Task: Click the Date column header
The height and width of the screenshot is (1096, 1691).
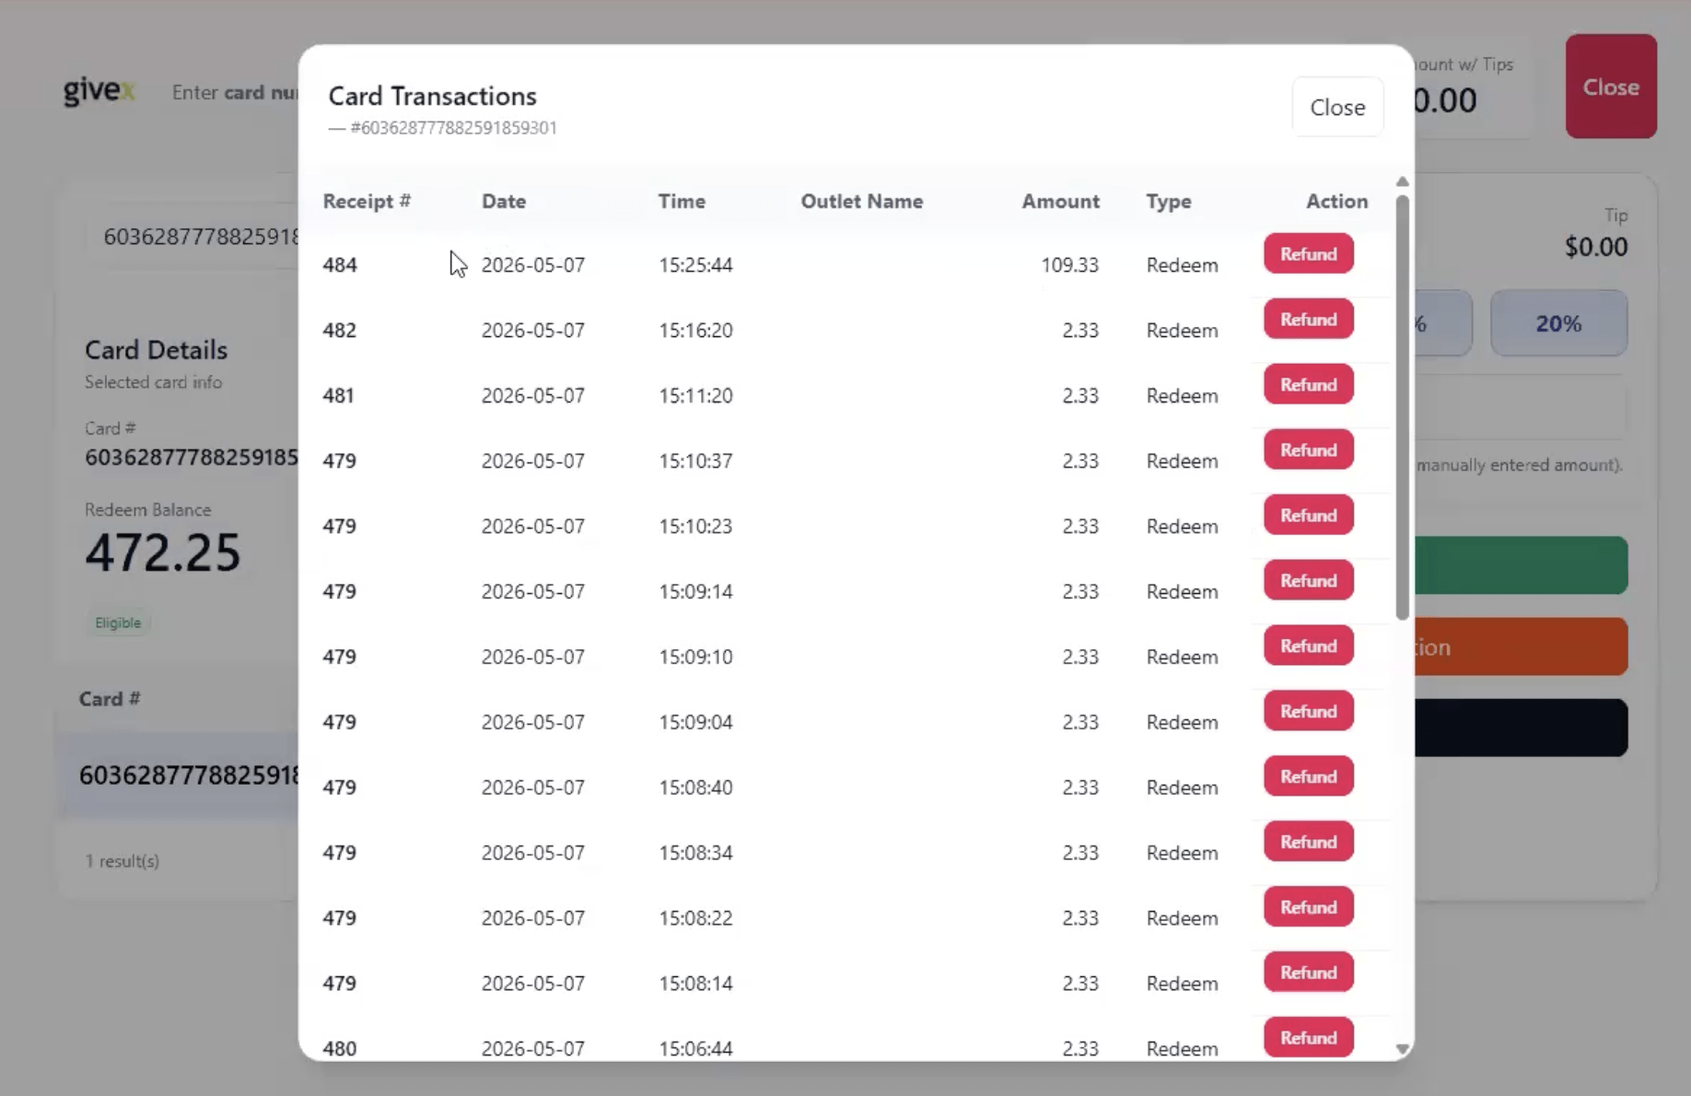Action: tap(504, 202)
